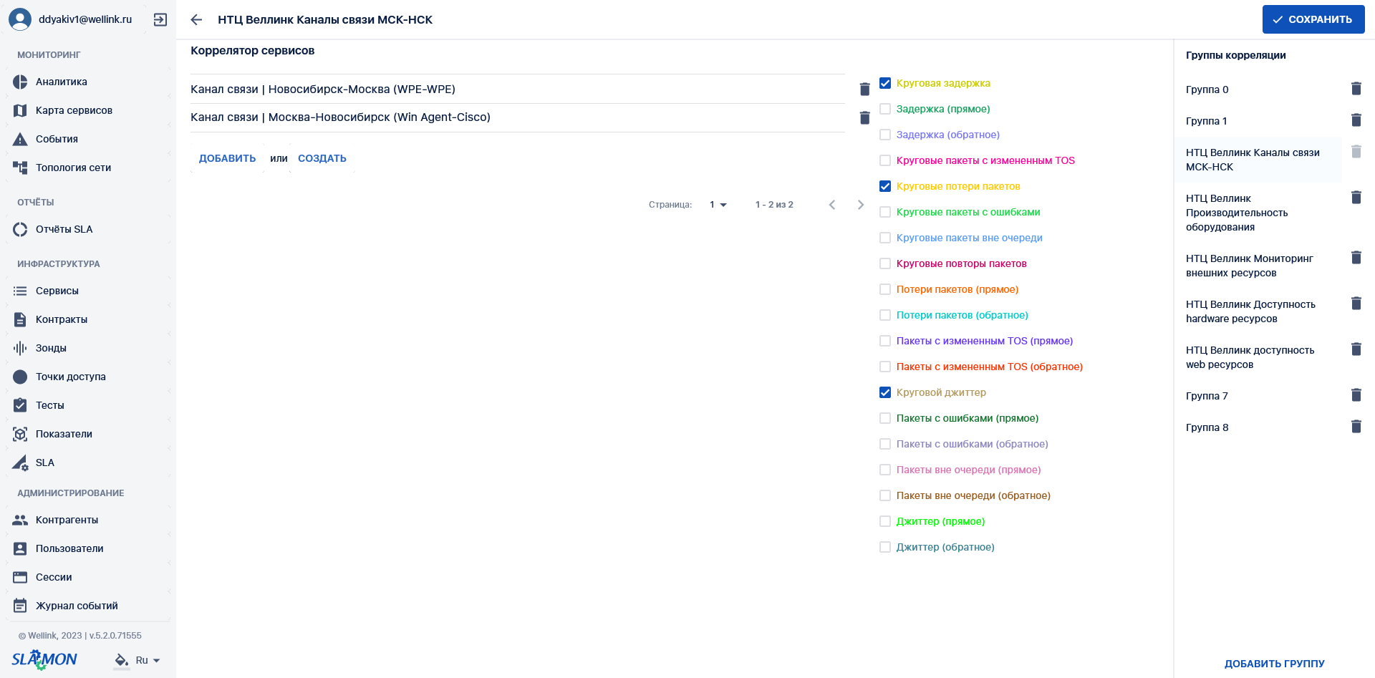Select НТЦ Веллинк Каналы связи МСК-НСК group
The height and width of the screenshot is (678, 1375).
tap(1258, 160)
